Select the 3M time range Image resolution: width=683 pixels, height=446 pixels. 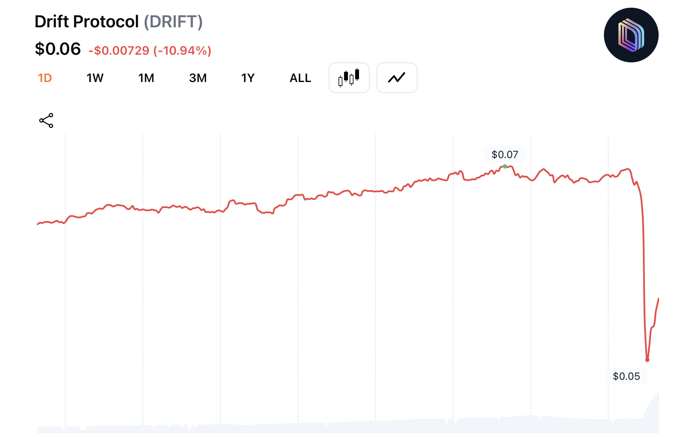[198, 78]
